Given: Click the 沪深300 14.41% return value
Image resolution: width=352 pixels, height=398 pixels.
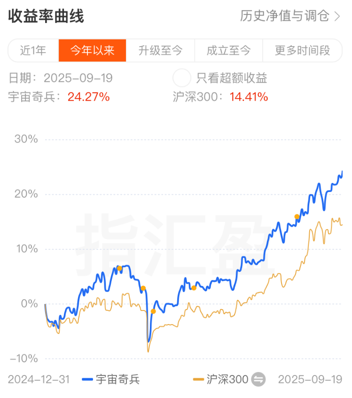Looking at the screenshot, I should pos(249,97).
